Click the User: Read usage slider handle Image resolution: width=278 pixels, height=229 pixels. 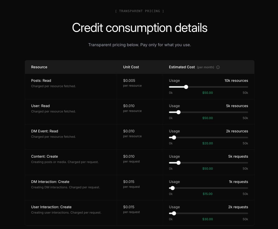point(178,112)
